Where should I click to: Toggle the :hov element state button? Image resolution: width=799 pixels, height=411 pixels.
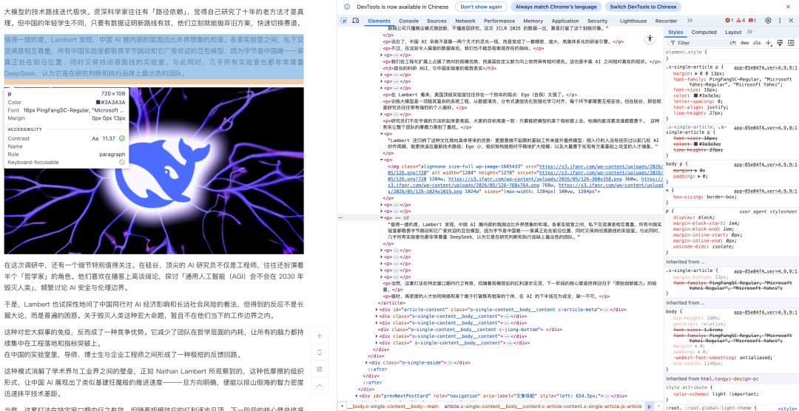(744, 43)
